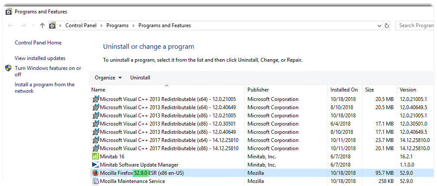
Task: Open Install a program from the network
Action: [45, 88]
